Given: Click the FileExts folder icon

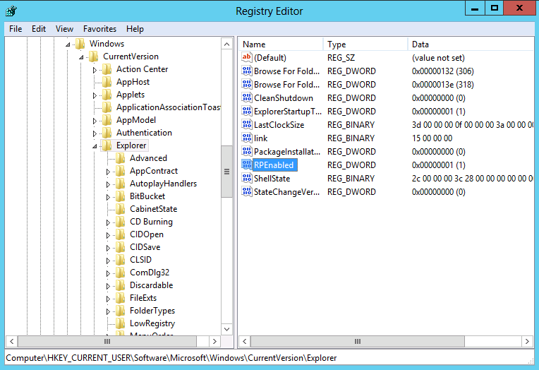Looking at the screenshot, I should [121, 298].
